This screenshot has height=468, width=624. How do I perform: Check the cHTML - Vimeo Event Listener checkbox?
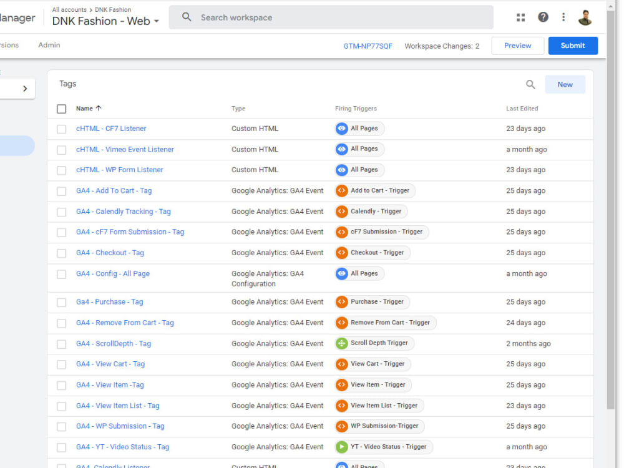(61, 150)
